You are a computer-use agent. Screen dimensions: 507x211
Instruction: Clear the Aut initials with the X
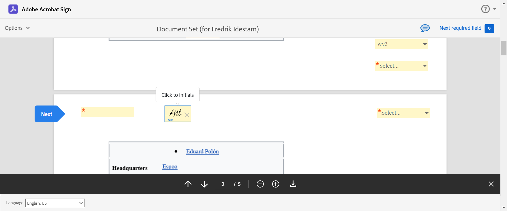click(187, 115)
